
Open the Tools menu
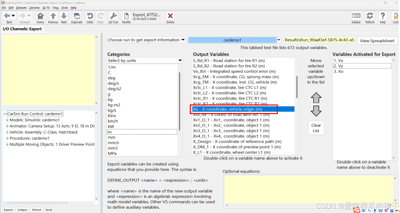click(65, 8)
